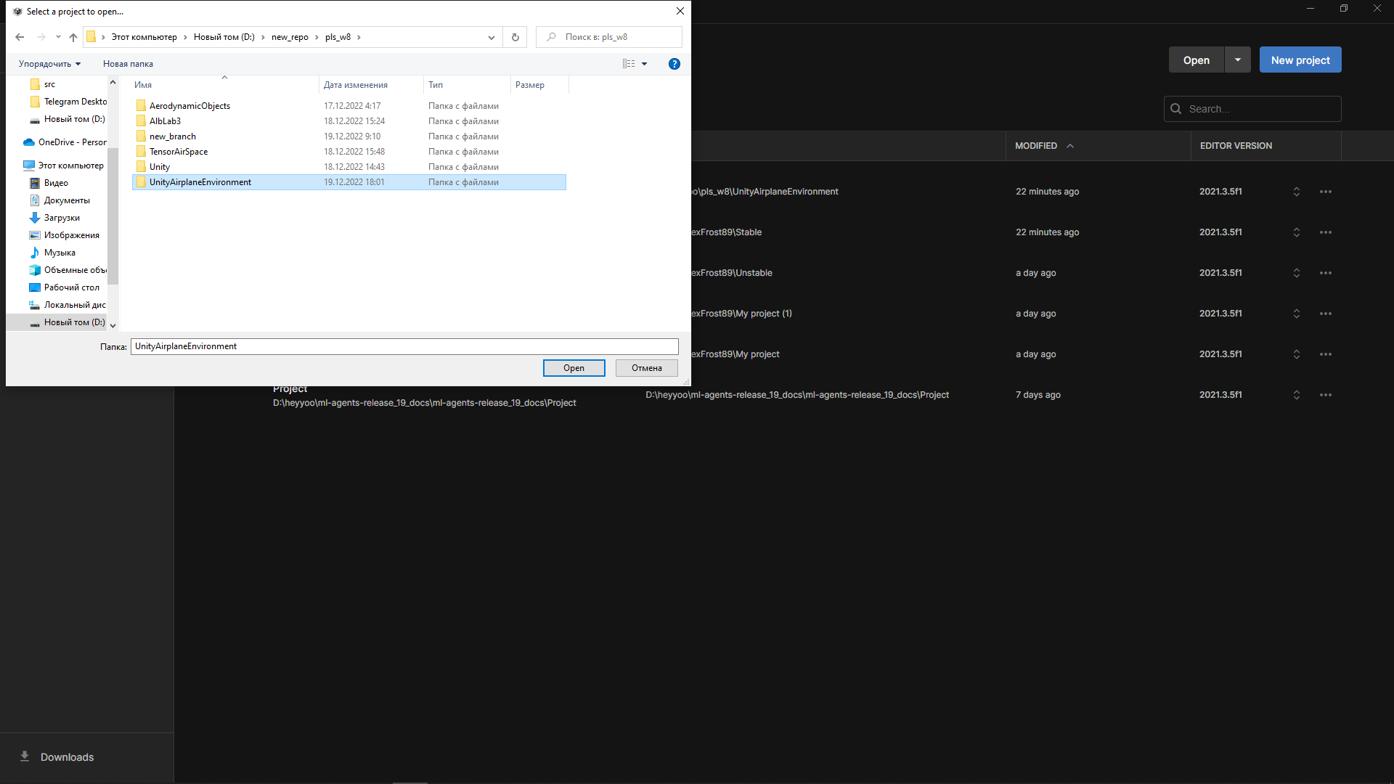Image resolution: width=1394 pixels, height=784 pixels.
Task: Select Этот компьютер in navigation pane
Action: pyautogui.click(x=64, y=166)
